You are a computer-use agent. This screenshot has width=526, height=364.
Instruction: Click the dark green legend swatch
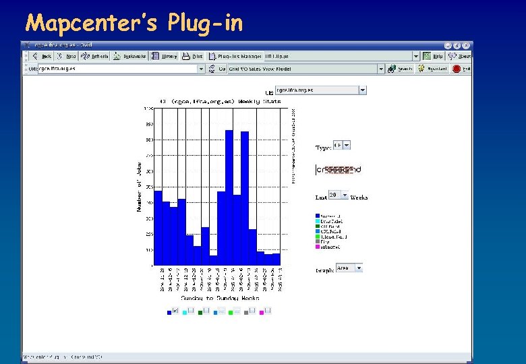(318, 226)
